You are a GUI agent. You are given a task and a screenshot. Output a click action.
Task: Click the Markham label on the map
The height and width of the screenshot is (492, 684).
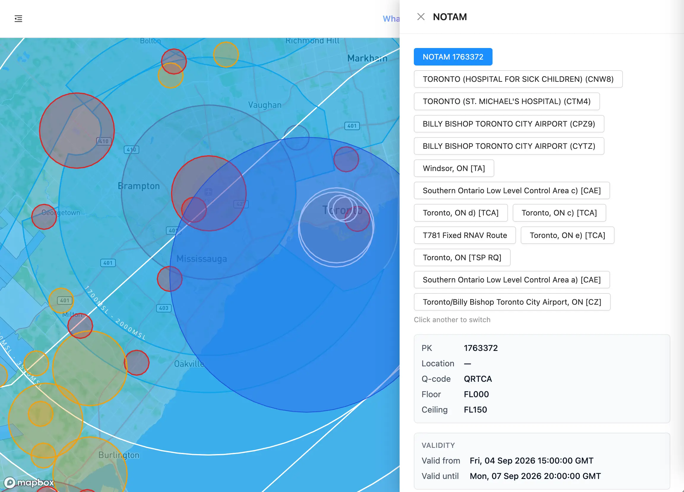pyautogui.click(x=367, y=58)
